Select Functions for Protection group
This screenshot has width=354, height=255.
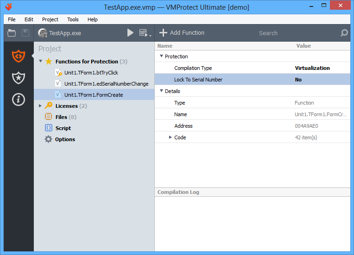pyautogui.click(x=91, y=62)
